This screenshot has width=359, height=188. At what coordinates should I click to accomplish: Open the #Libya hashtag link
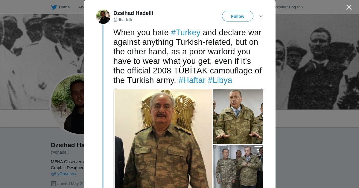pos(220,80)
